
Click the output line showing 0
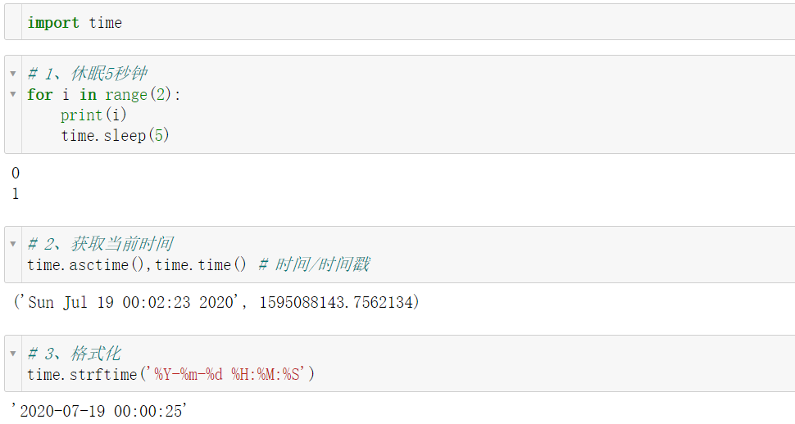(16, 174)
